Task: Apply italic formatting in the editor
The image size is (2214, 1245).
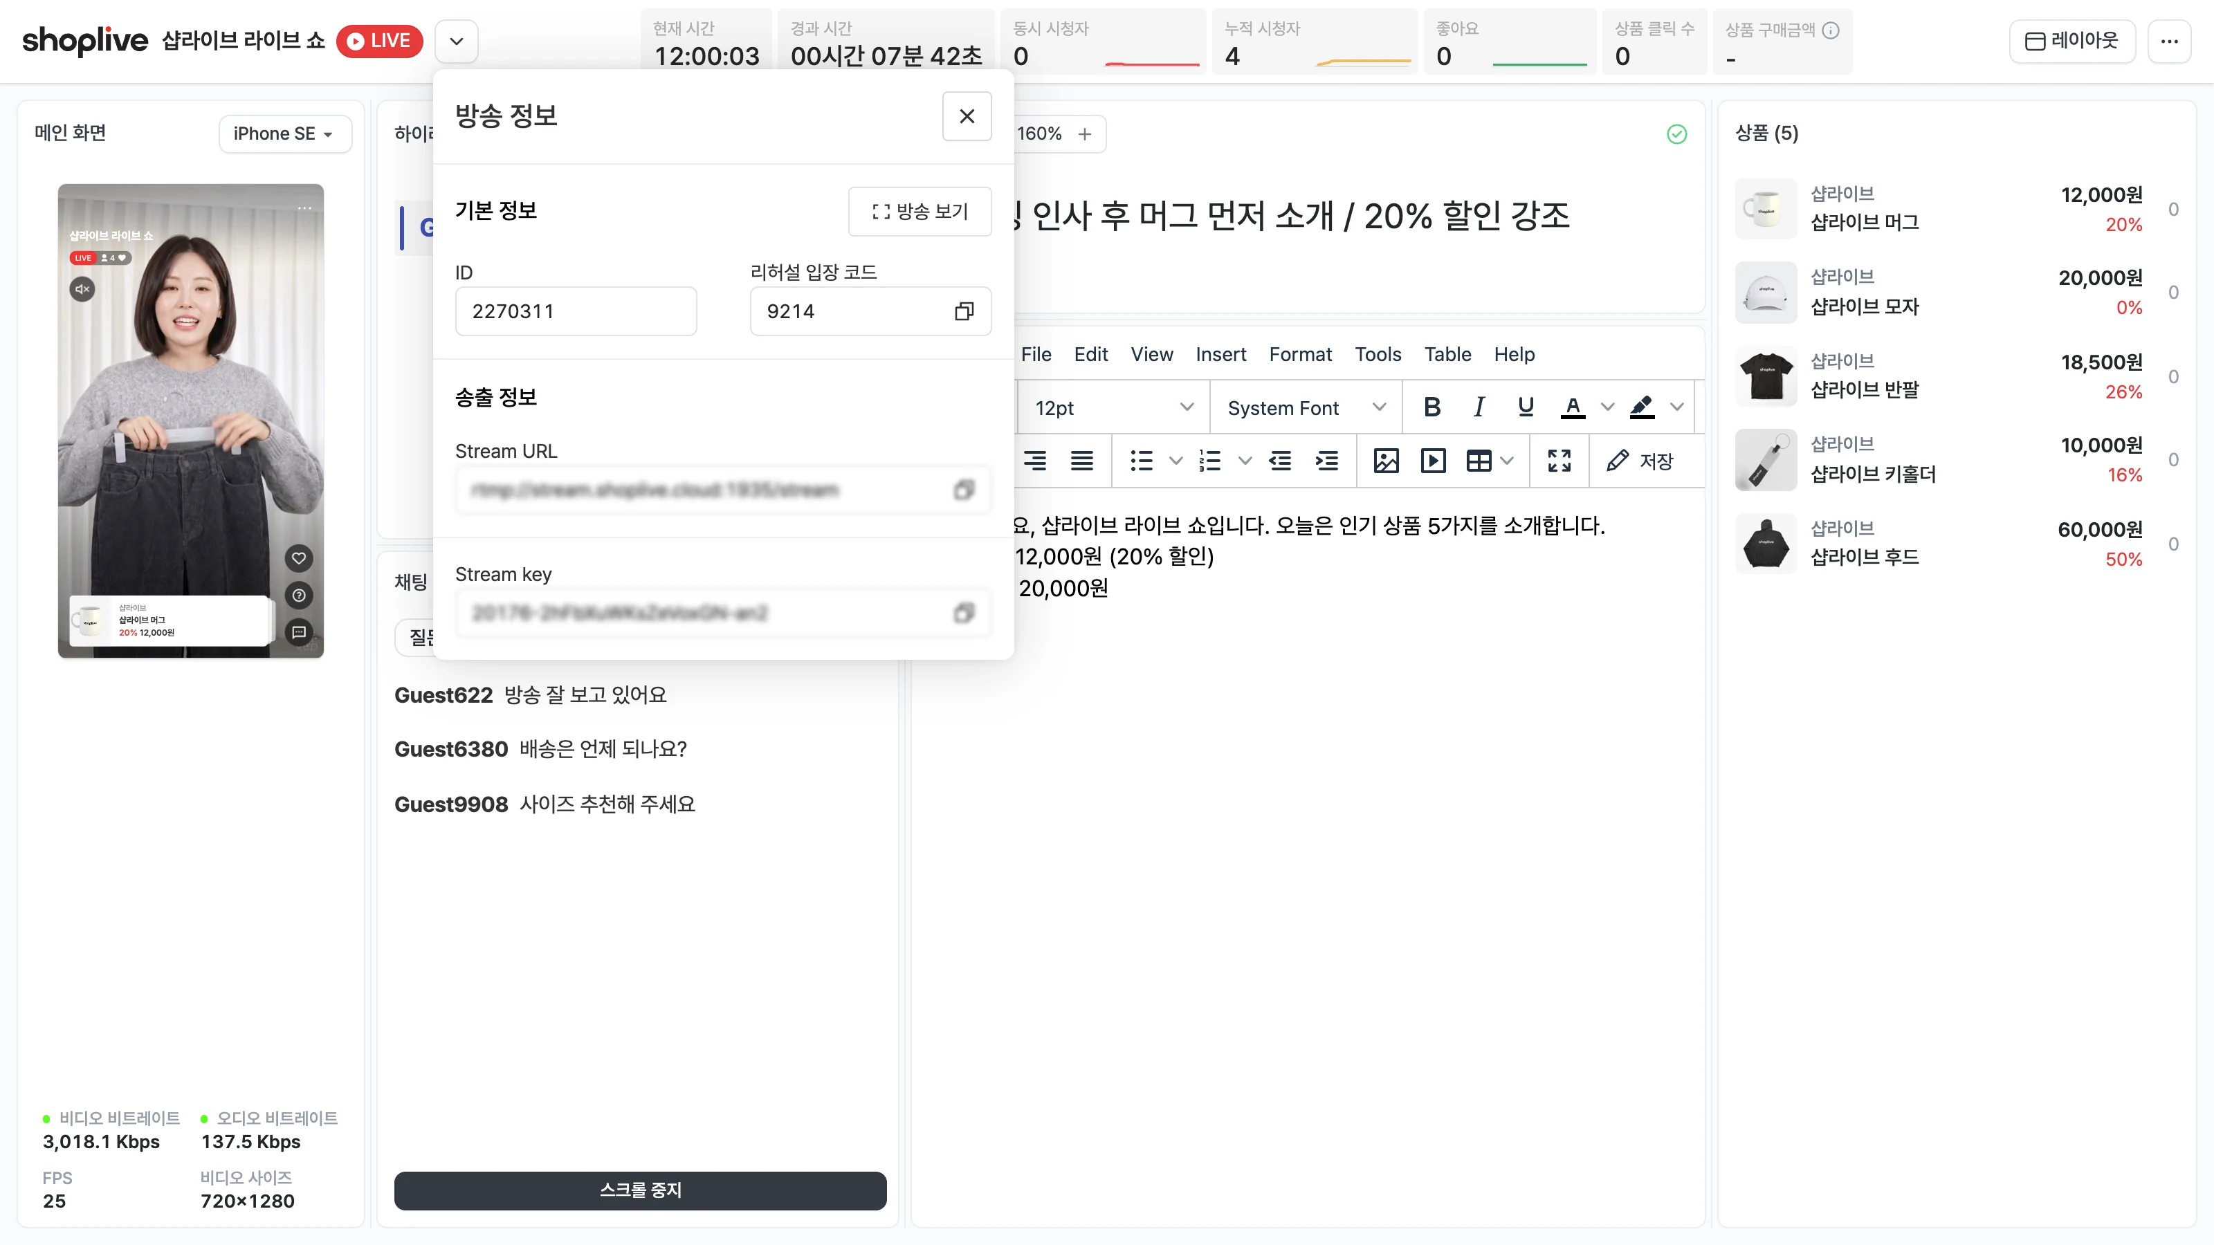Action: click(1479, 407)
